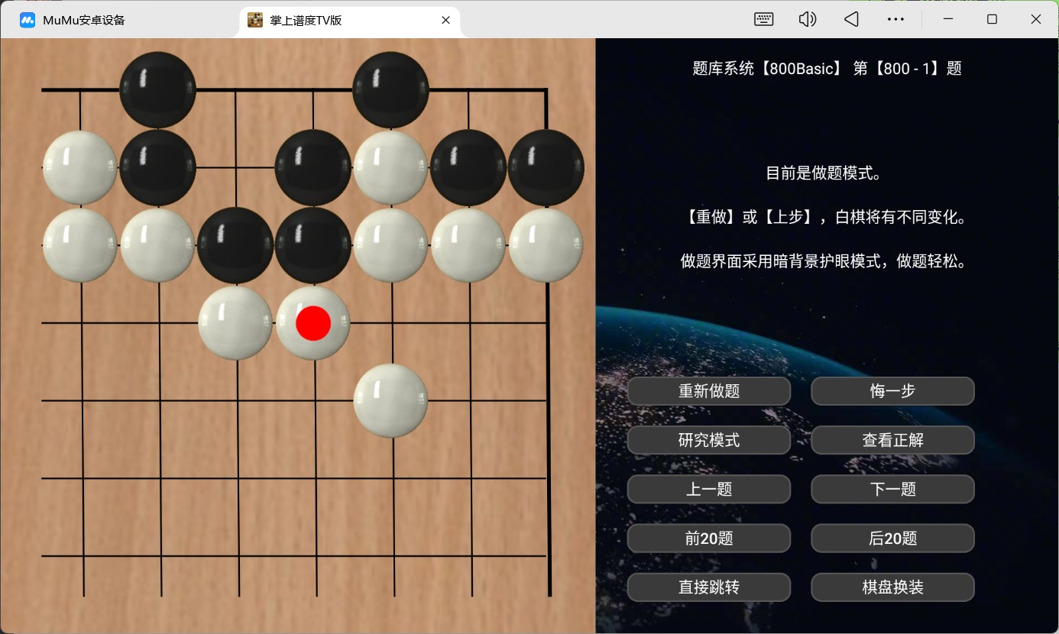Click the Go app tab icon
The height and width of the screenshot is (634, 1059).
[255, 21]
